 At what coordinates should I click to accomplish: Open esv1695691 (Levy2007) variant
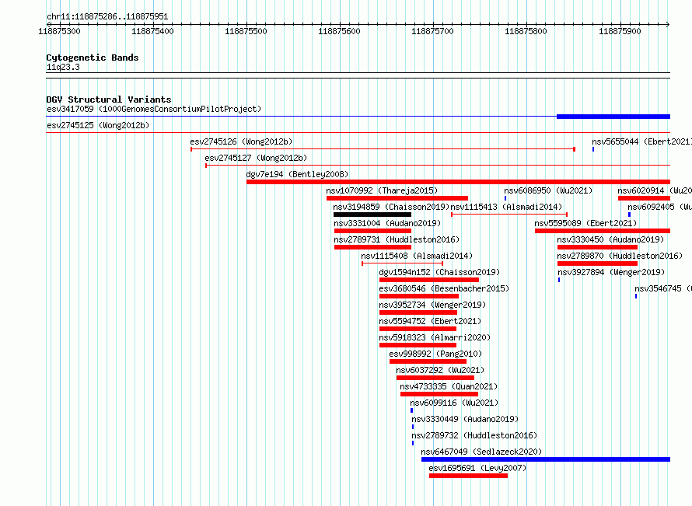[x=477, y=468]
